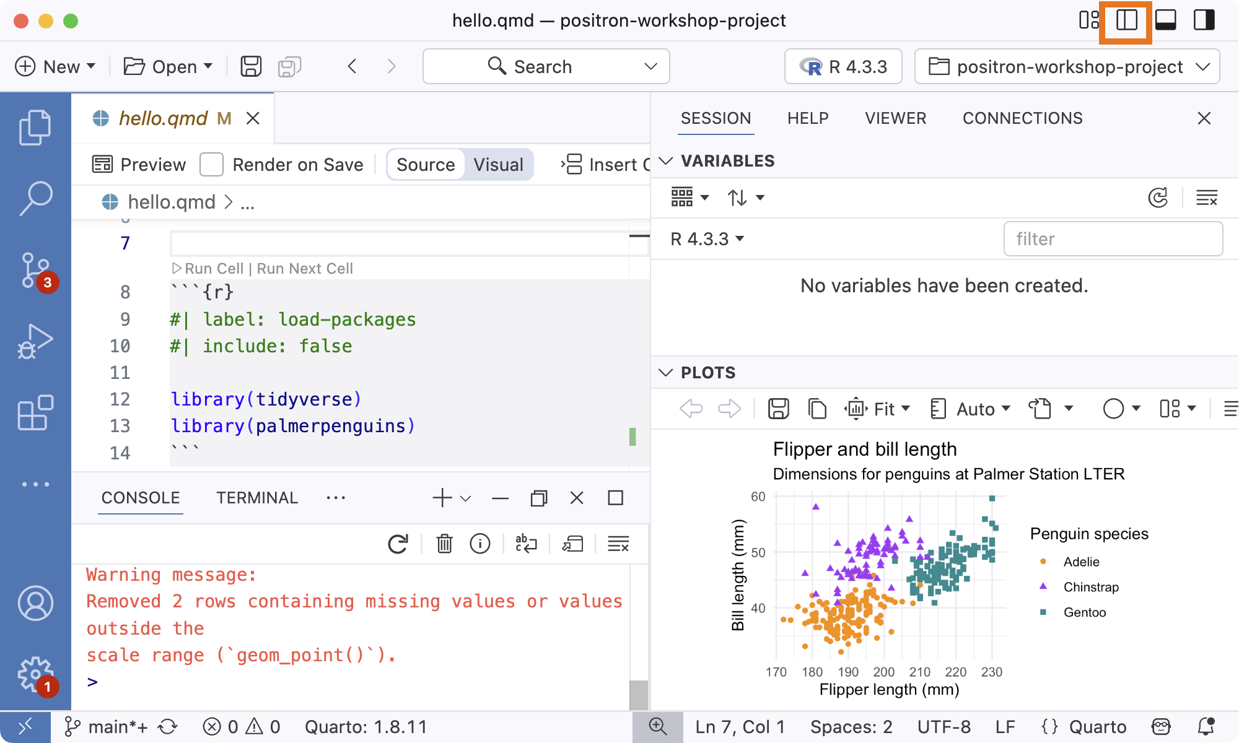Click the Save file icon in the toolbar

251,66
